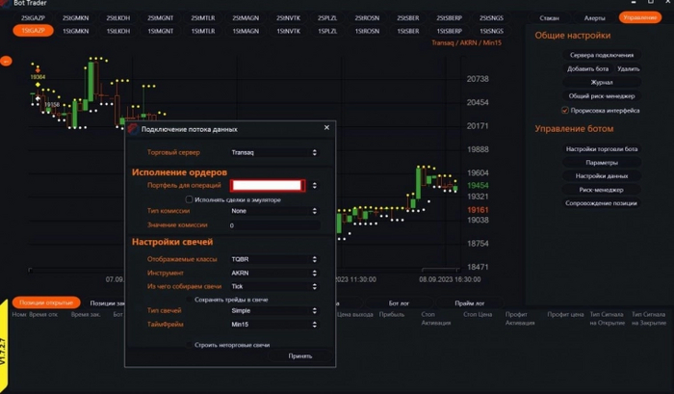Close the Подключение потока данных dialog
Image resolution: width=674 pixels, height=394 pixels.
pos(326,128)
